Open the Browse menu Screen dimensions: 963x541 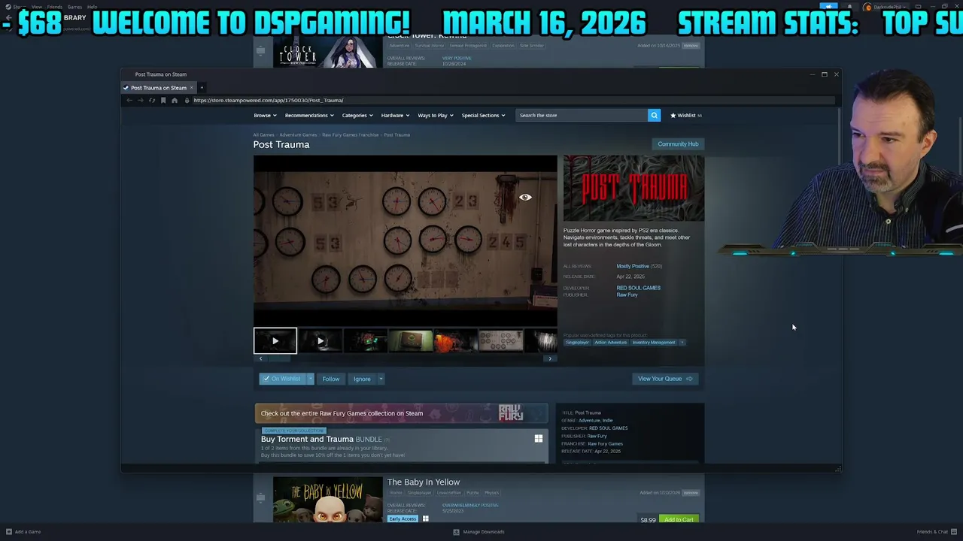tap(265, 116)
